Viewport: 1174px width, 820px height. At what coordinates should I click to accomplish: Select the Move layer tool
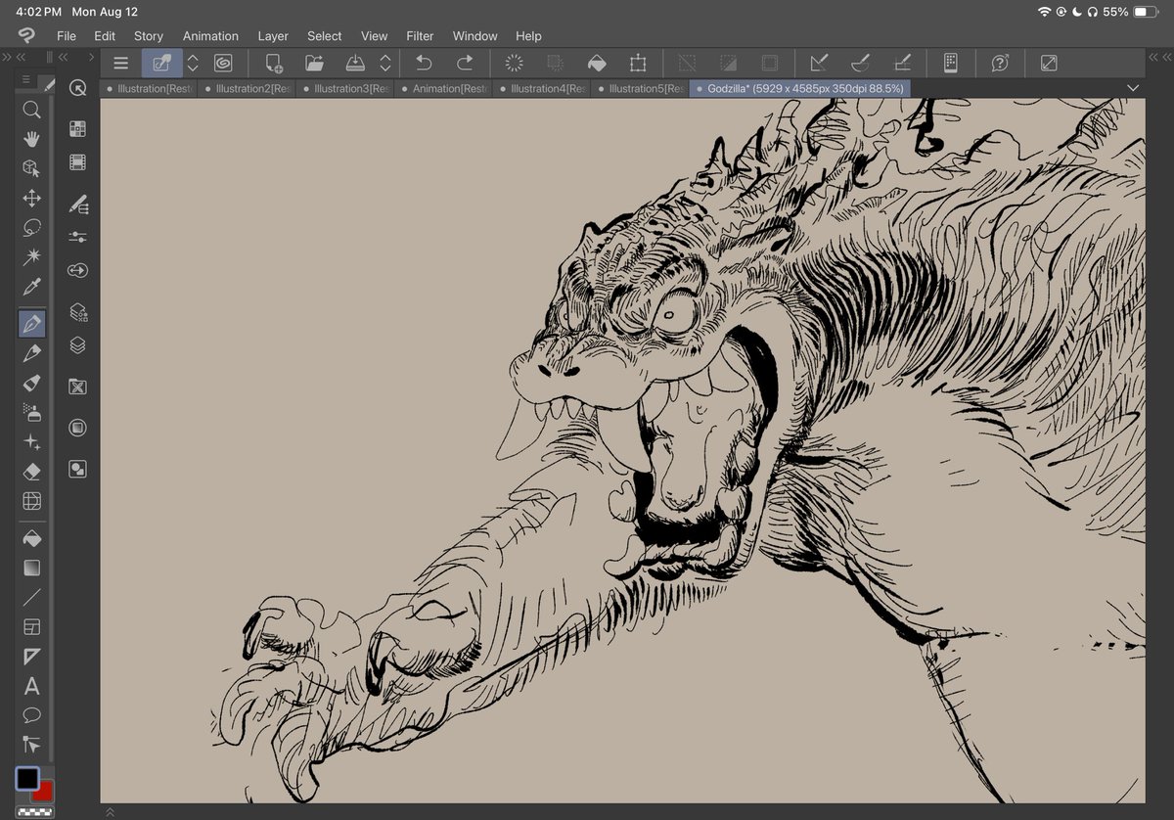(x=31, y=199)
